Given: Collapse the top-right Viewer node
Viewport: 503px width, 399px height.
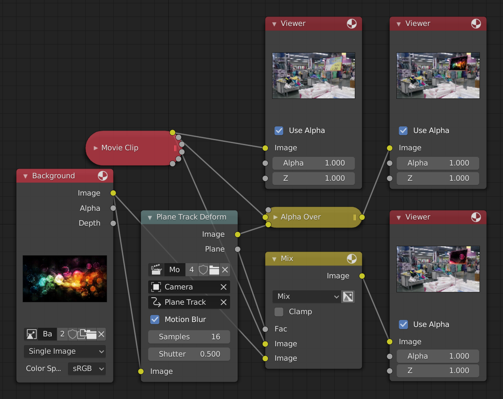Looking at the screenshot, I should 398,24.
